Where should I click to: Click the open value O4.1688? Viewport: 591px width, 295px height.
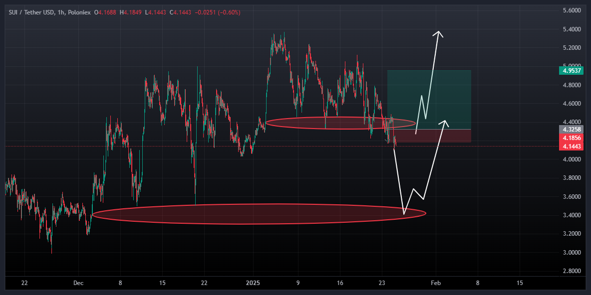click(106, 12)
